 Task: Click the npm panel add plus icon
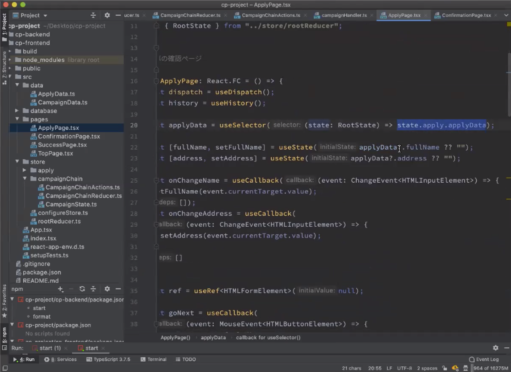point(60,289)
